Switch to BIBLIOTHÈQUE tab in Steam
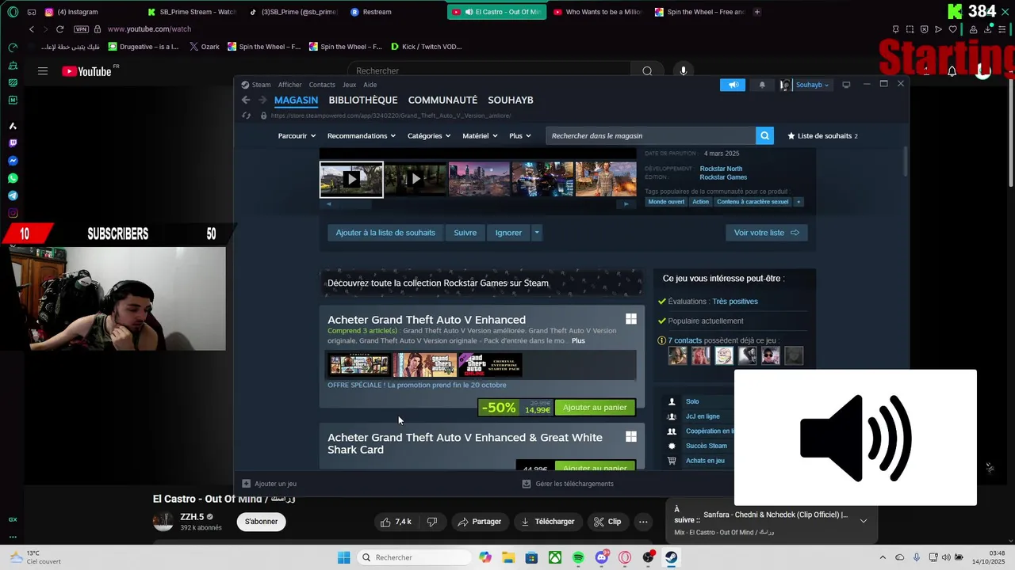Screen dimensions: 1015x570 pos(363,100)
